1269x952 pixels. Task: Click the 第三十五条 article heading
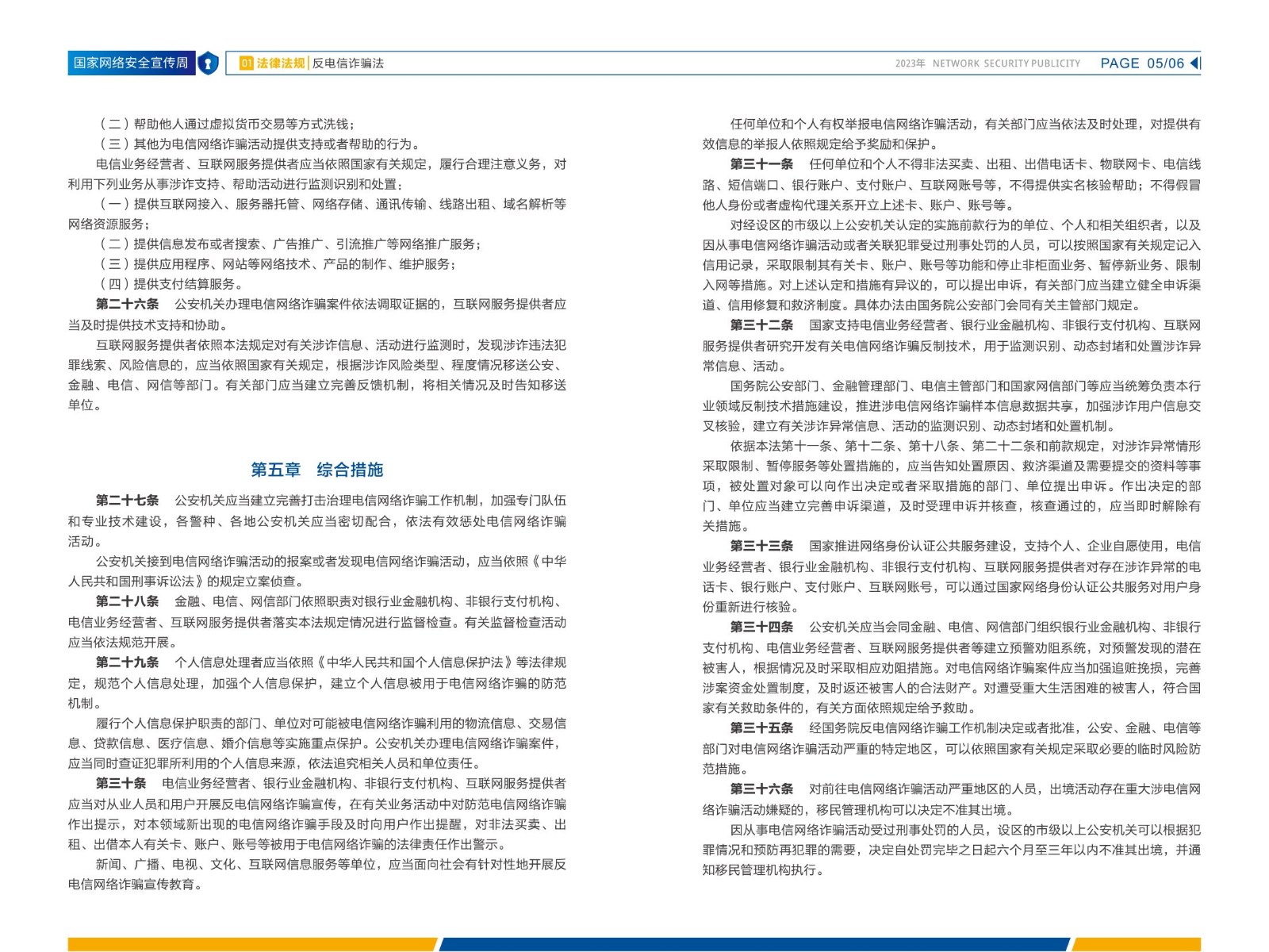pyautogui.click(x=761, y=727)
